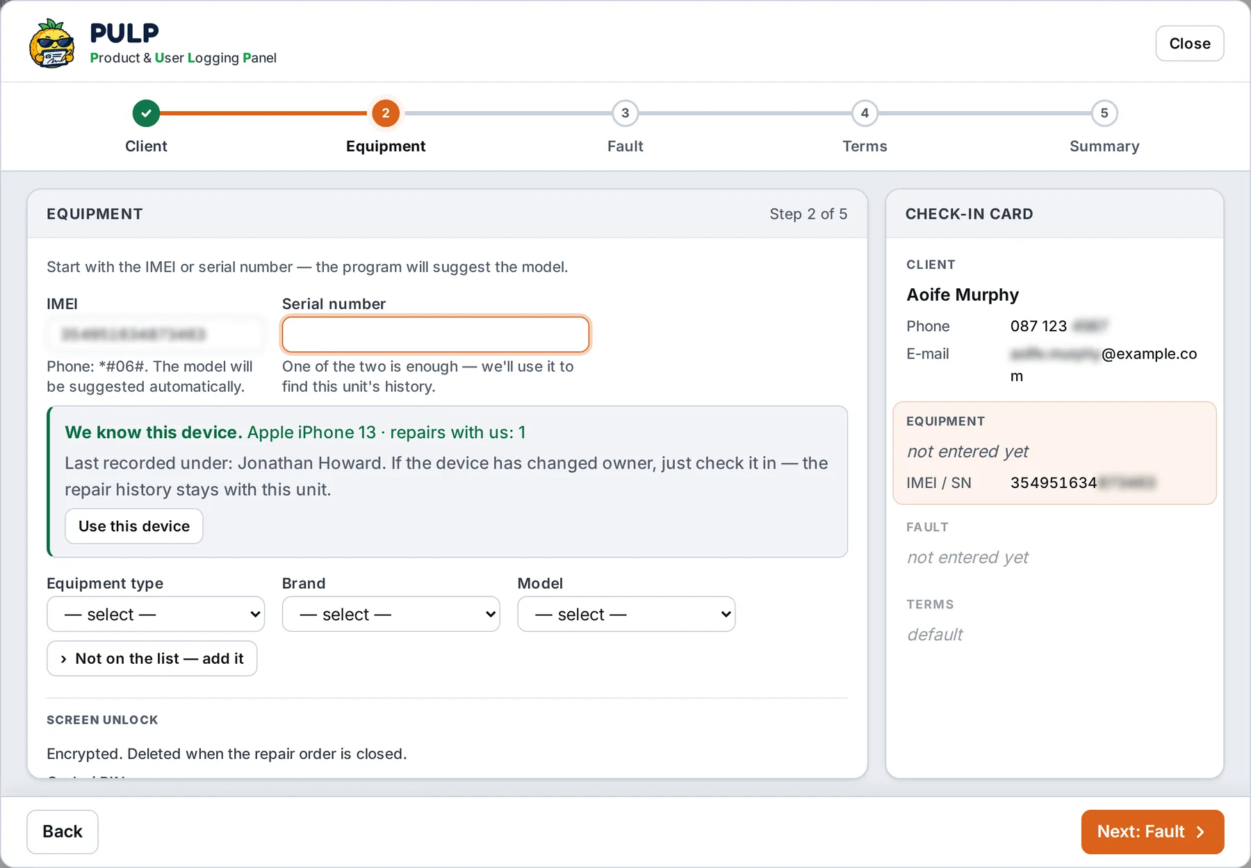1251x868 pixels.
Task: Click the IMEI / SN value in card
Action: (1082, 483)
